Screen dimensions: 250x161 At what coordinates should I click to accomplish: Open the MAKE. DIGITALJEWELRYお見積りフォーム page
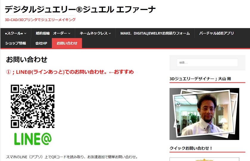coord(155,33)
